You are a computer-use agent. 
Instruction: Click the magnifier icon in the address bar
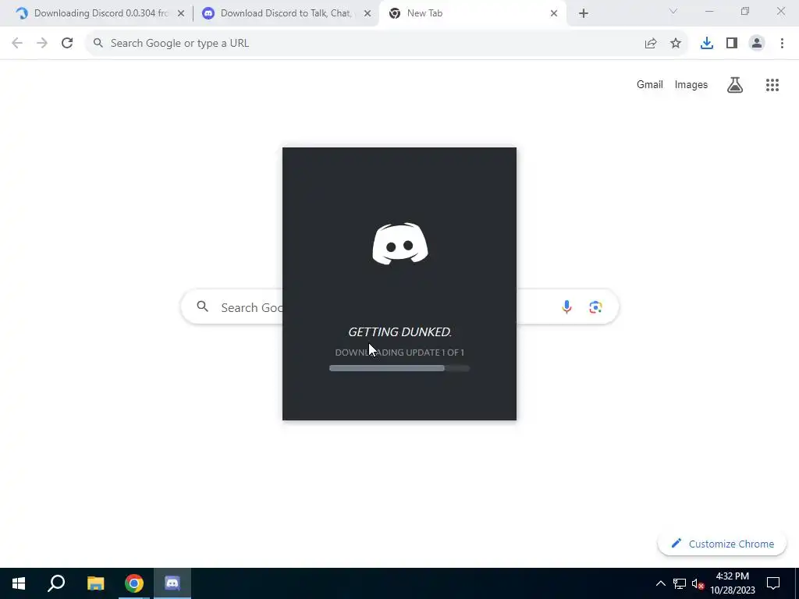tap(98, 44)
